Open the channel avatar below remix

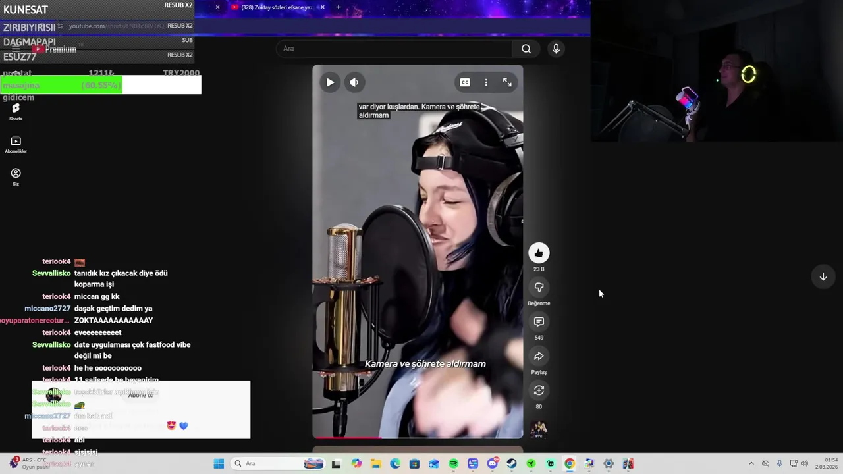coord(539,430)
